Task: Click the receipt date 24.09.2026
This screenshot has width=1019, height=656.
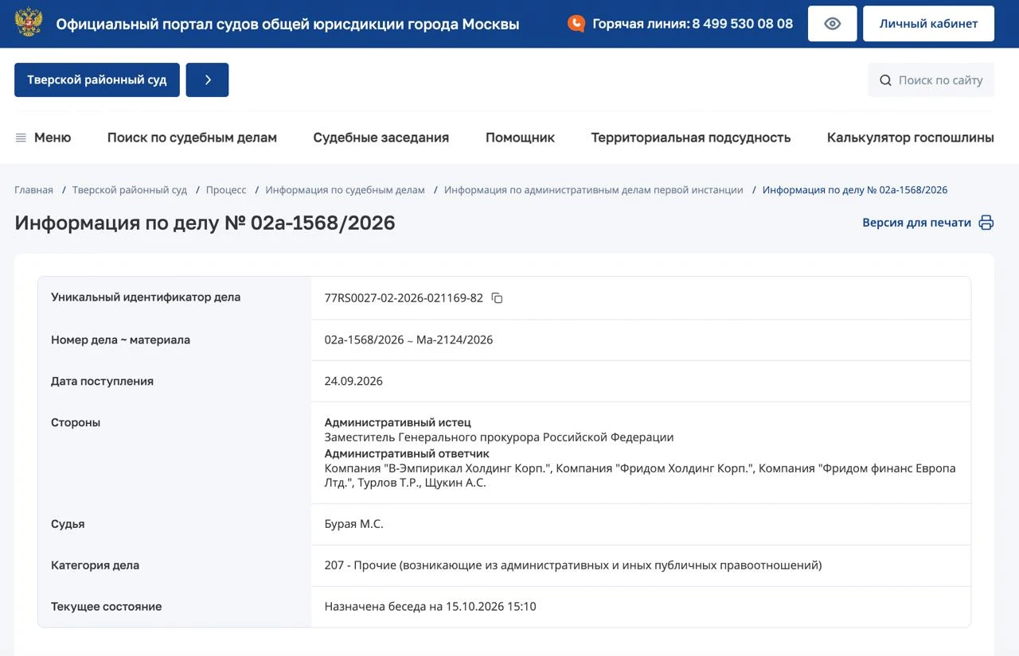Action: (353, 381)
